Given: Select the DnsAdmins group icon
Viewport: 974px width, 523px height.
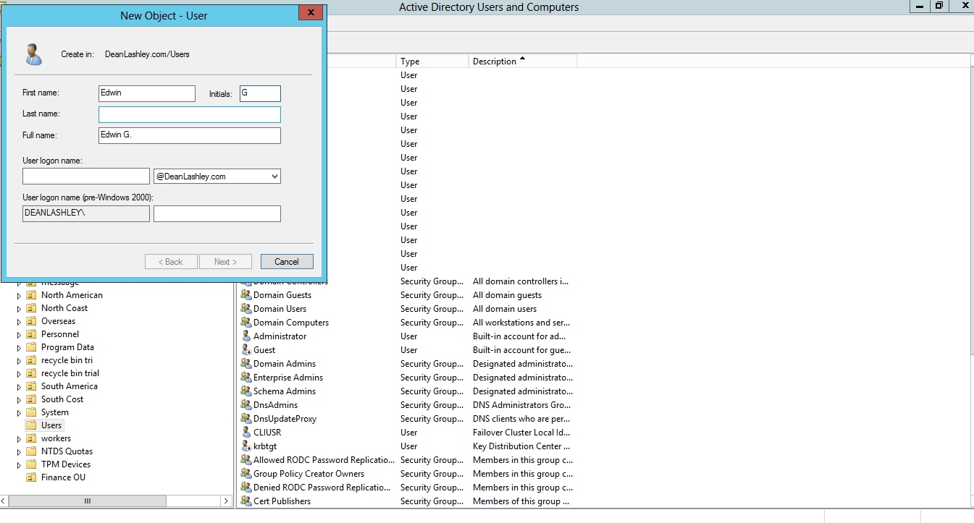Looking at the screenshot, I should 246,405.
